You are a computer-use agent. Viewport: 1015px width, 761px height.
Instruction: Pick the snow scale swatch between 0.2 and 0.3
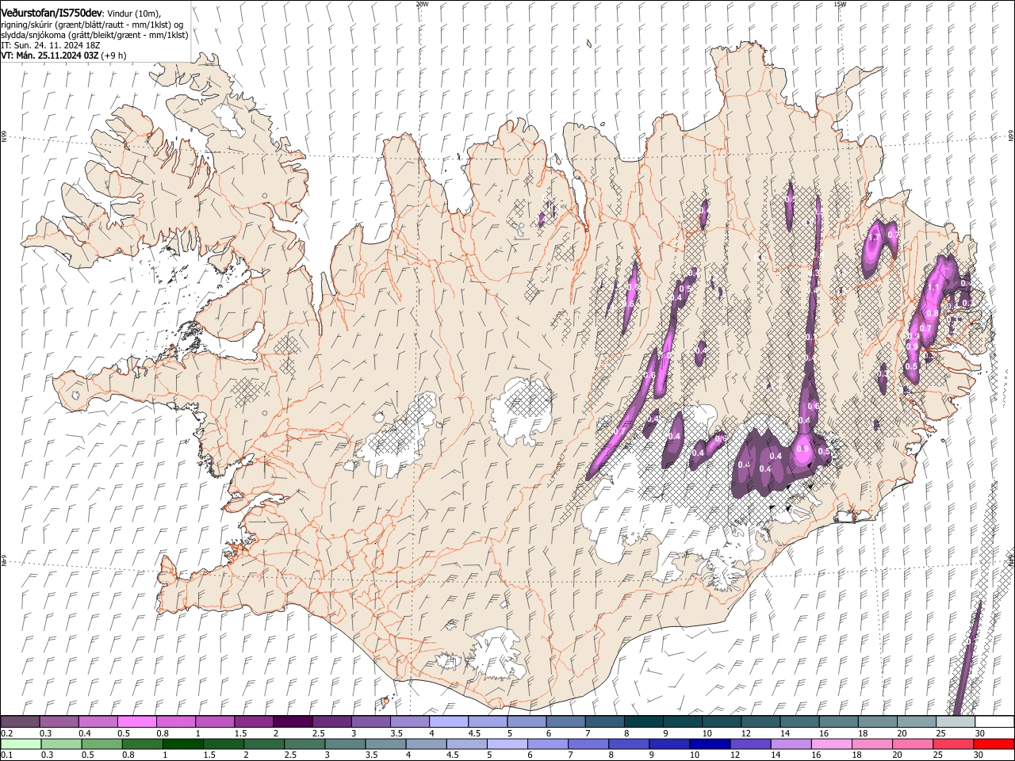tap(20, 721)
